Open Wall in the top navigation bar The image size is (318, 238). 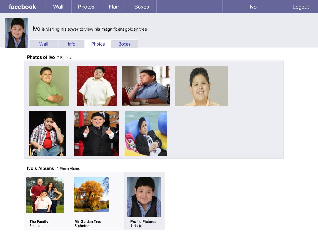pyautogui.click(x=58, y=7)
